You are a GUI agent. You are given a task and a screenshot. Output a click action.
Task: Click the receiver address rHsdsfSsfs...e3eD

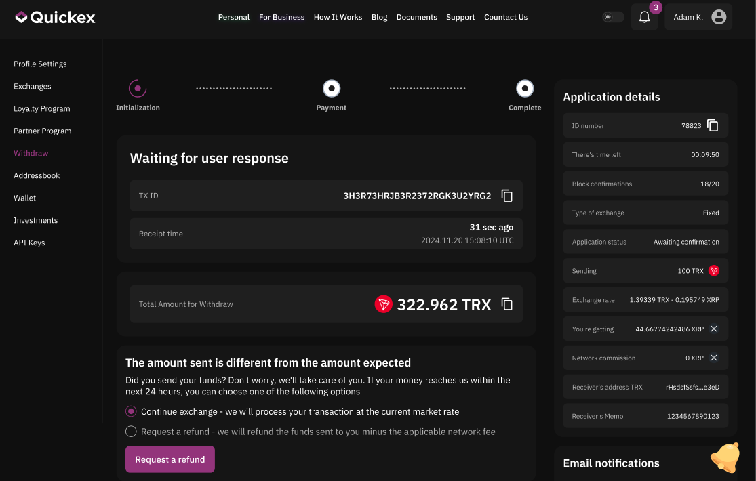[x=692, y=387]
